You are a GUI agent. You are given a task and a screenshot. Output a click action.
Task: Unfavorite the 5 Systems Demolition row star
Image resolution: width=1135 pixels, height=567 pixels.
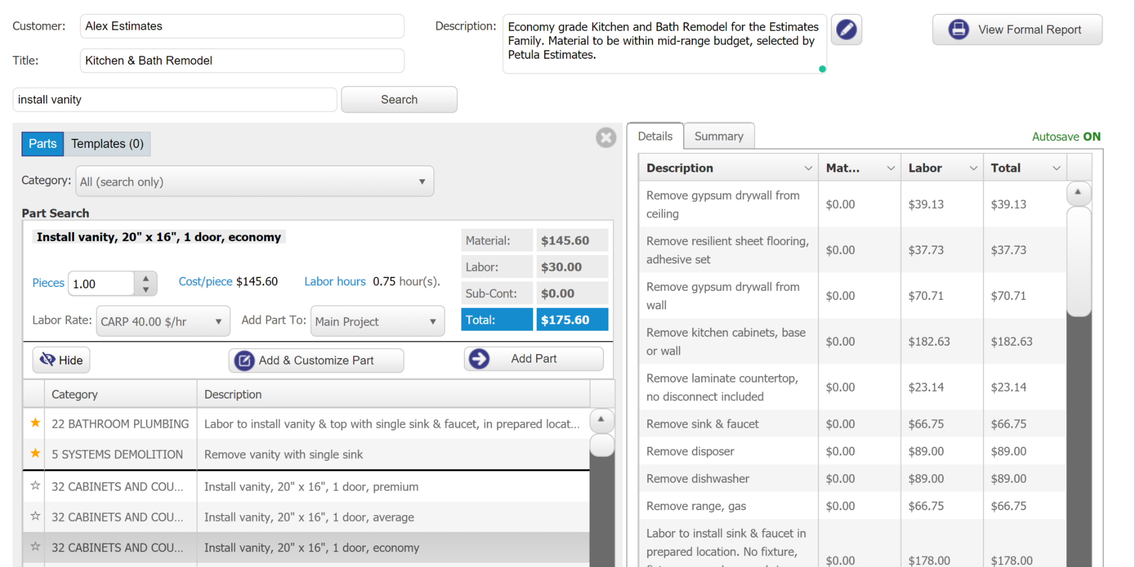(35, 454)
